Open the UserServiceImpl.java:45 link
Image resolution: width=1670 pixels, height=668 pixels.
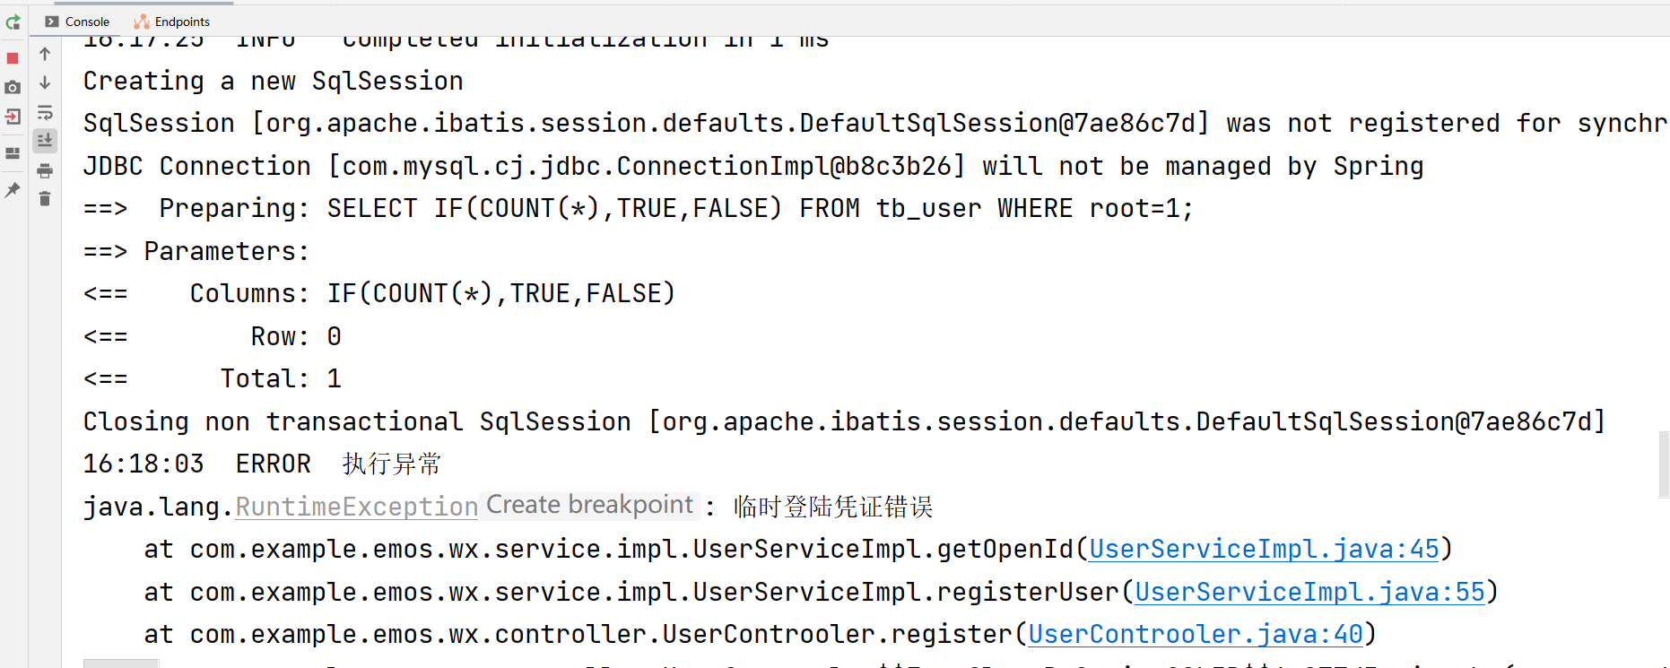[1263, 549]
